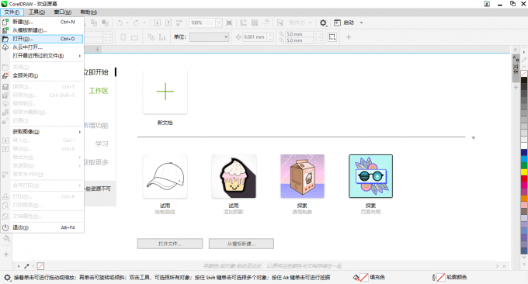Open the 帮助 menu
The width and height of the screenshot is (528, 284).
[x=89, y=12]
